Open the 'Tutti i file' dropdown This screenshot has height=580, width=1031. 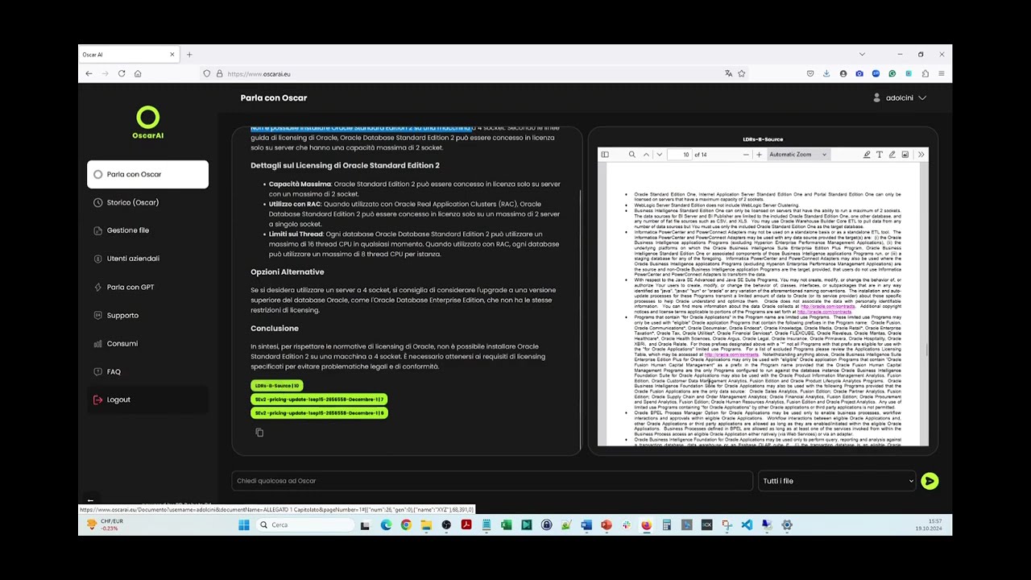click(838, 481)
